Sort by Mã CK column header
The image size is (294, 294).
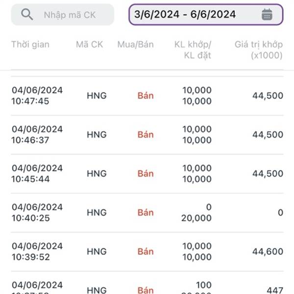(x=90, y=45)
